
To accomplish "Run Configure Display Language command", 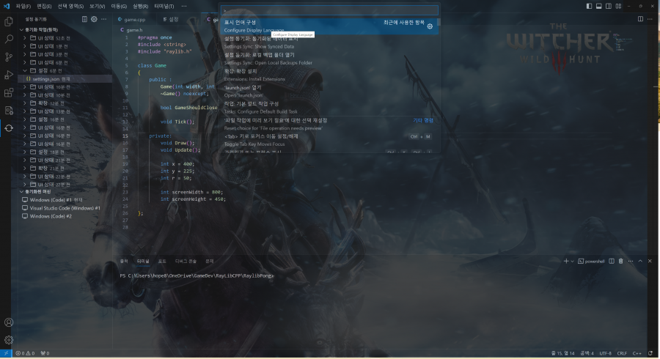I will coord(329,26).
